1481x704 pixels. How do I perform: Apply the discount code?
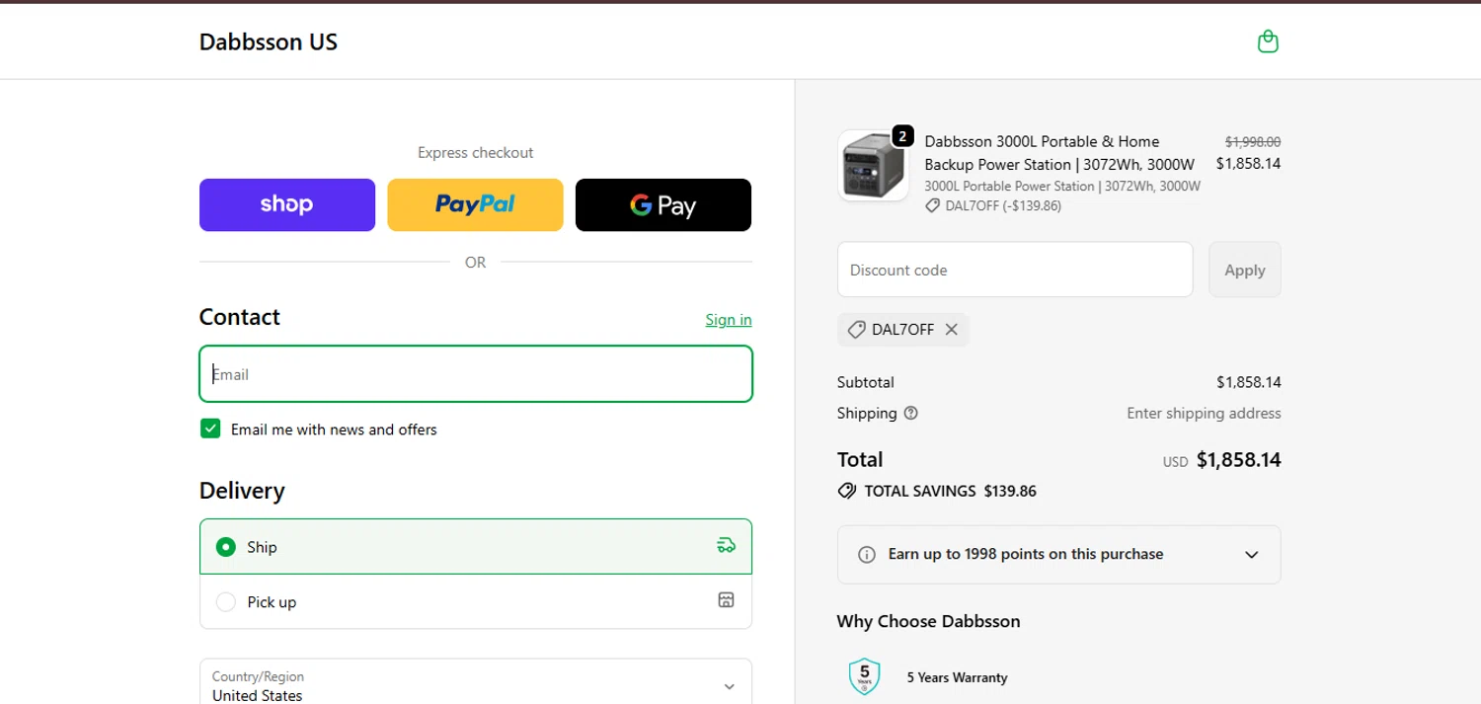click(x=1245, y=270)
